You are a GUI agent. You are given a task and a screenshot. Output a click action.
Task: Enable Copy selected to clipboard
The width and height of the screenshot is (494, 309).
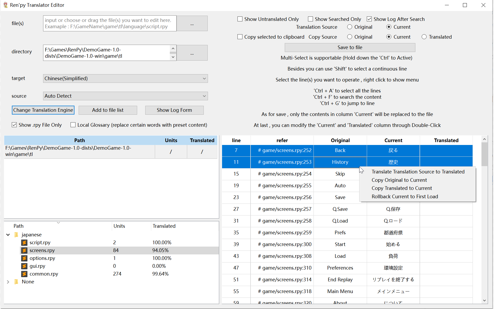coord(240,37)
